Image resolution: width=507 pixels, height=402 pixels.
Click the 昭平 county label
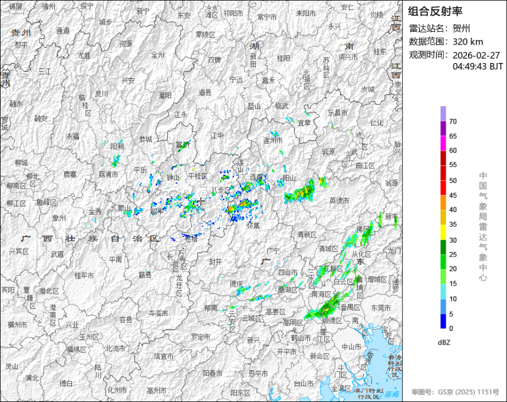point(157,212)
